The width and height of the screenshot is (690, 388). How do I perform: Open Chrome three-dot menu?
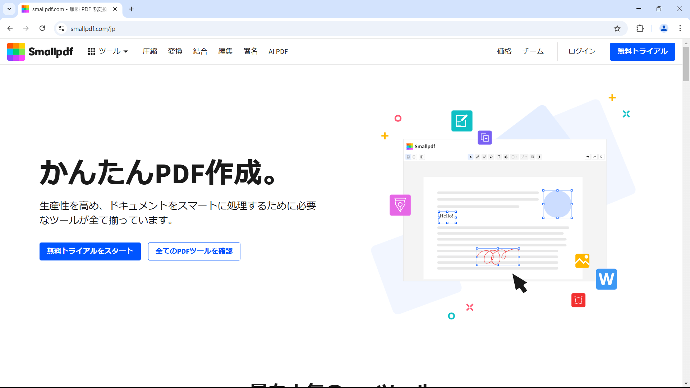(x=680, y=28)
